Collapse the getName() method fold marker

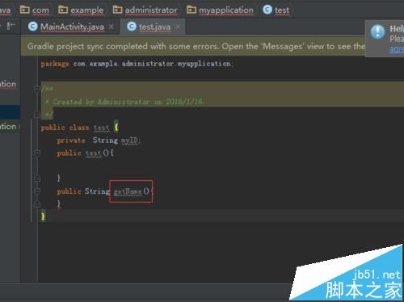click(x=37, y=191)
